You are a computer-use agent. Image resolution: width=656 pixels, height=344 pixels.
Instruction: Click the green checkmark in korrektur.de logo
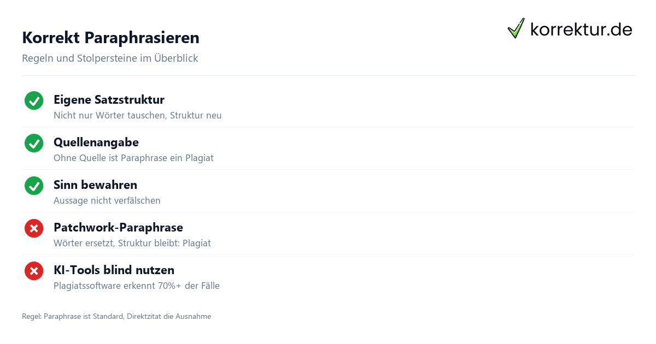pos(516,28)
